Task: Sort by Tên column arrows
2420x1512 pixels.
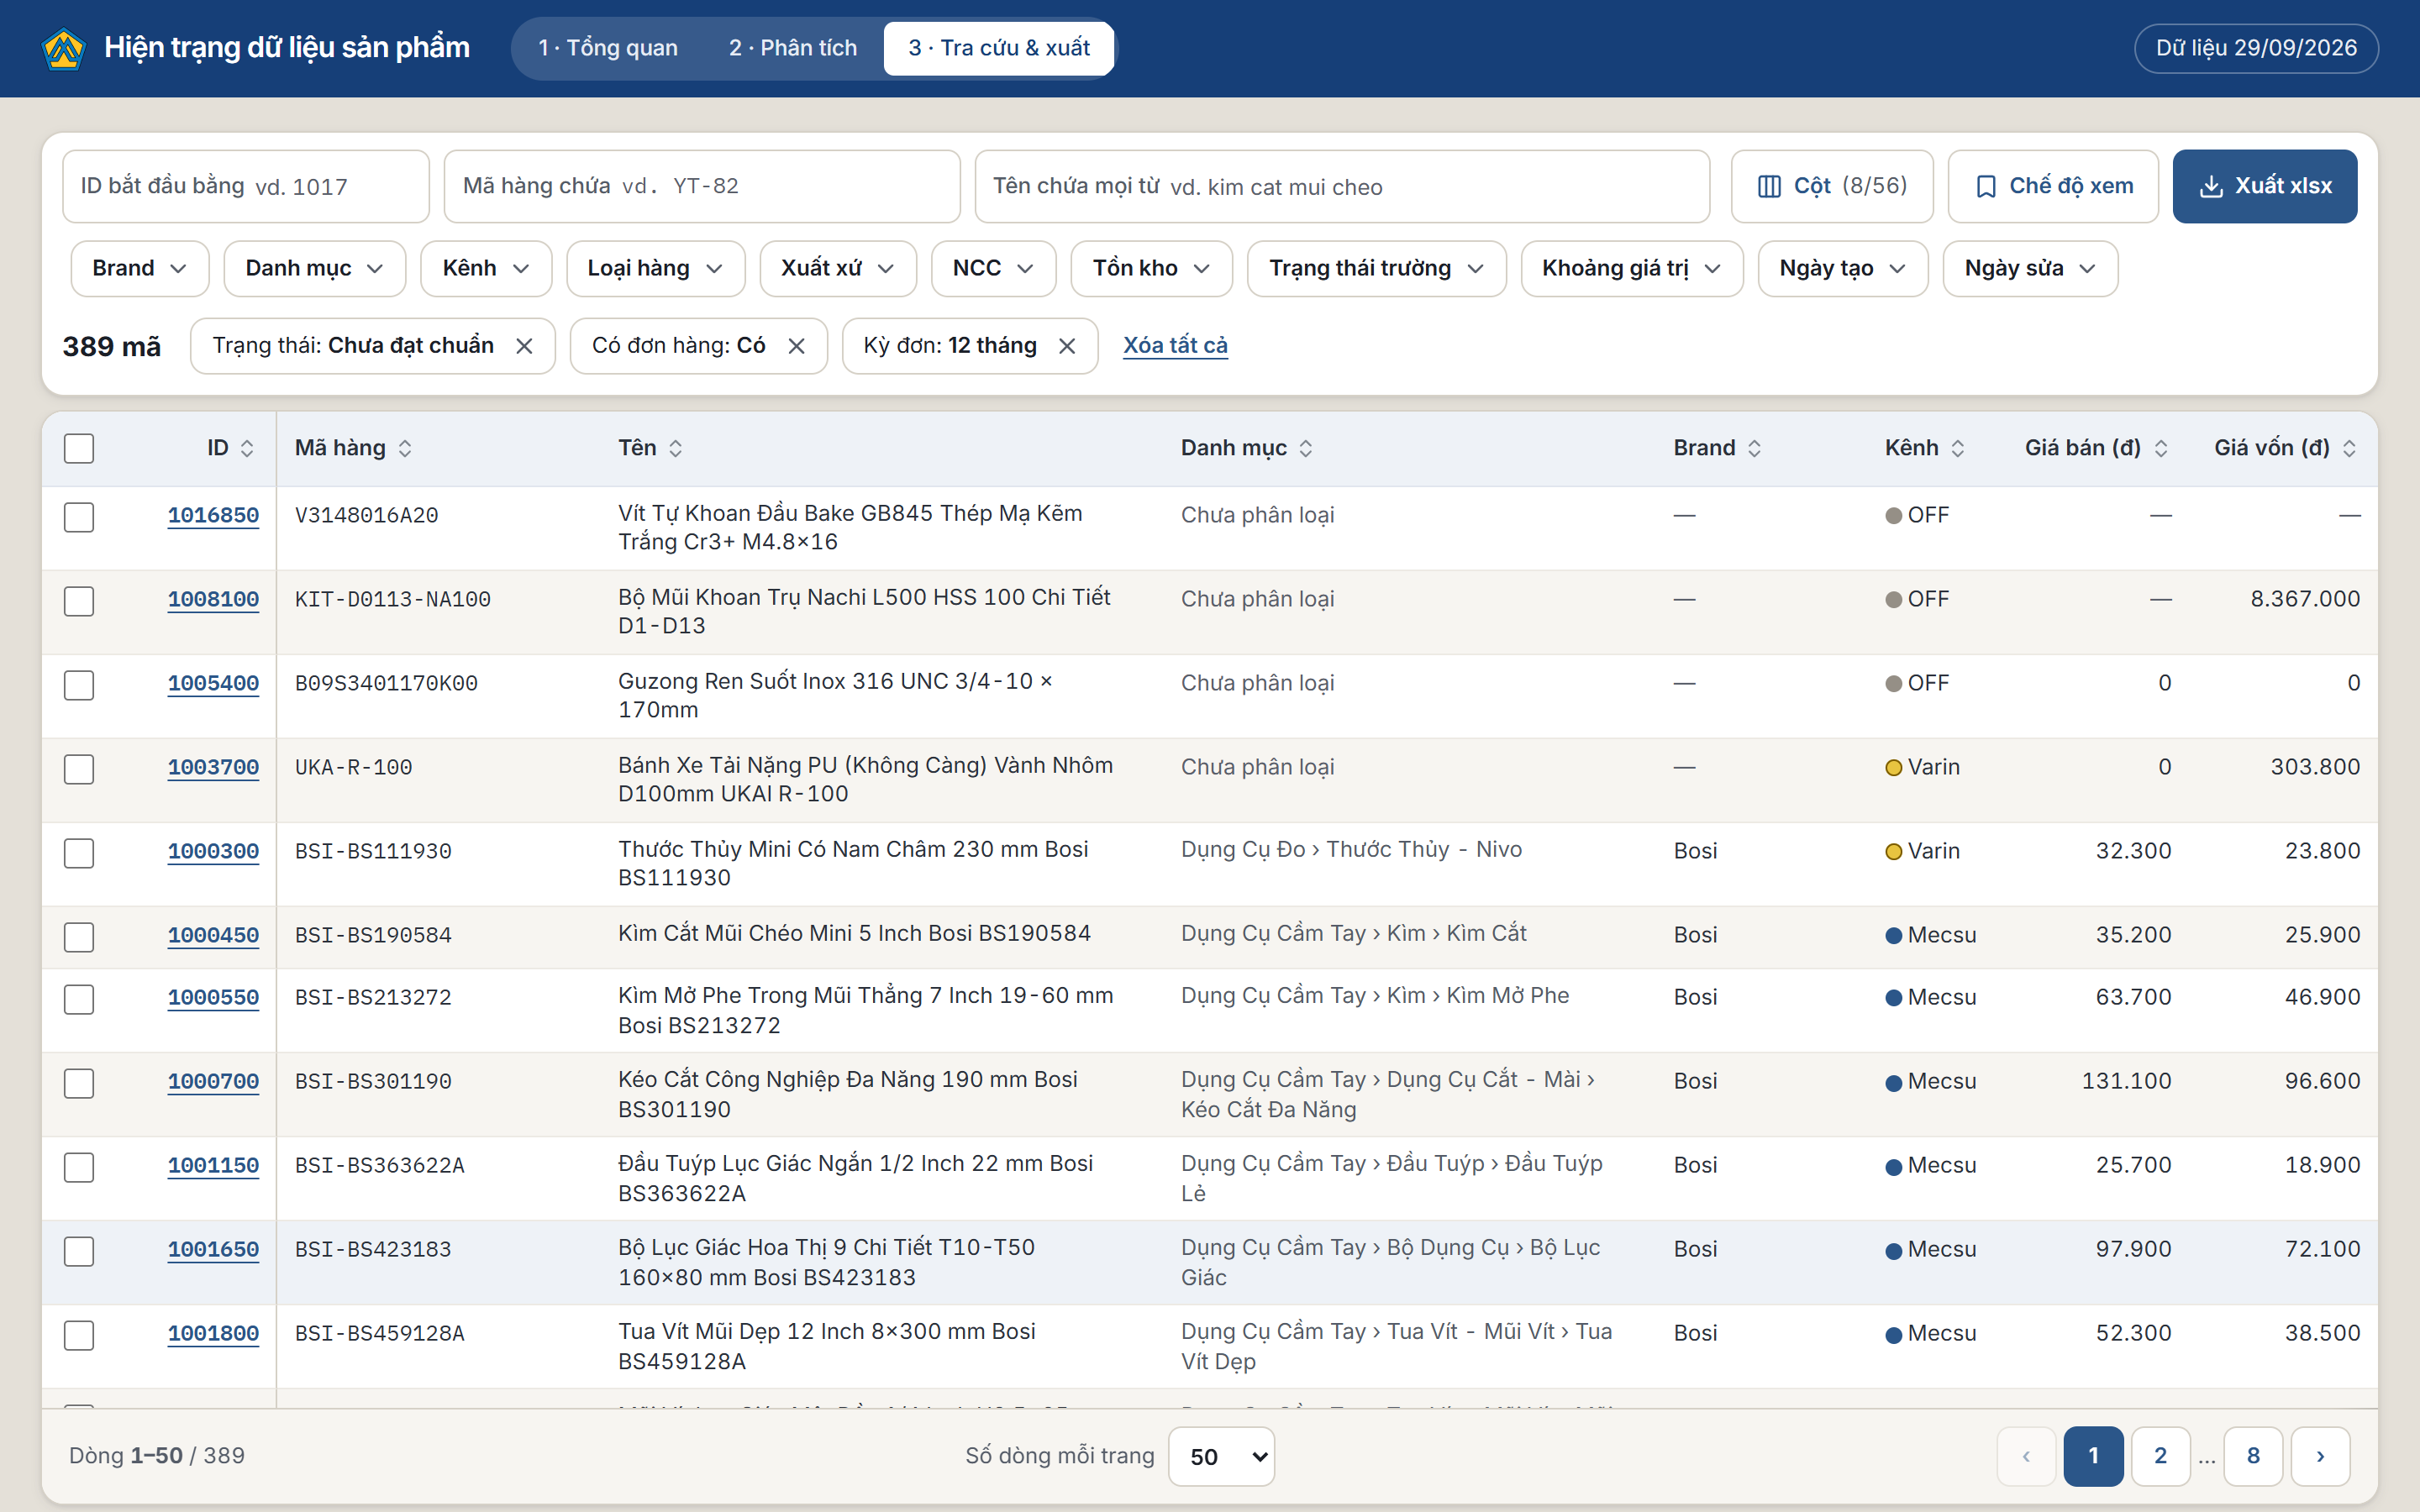Action: coord(676,448)
